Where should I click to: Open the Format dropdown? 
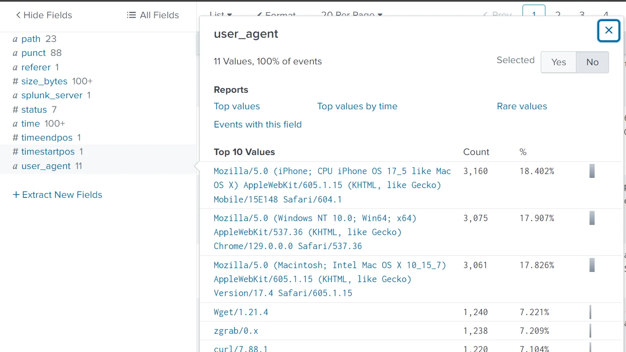click(x=277, y=14)
